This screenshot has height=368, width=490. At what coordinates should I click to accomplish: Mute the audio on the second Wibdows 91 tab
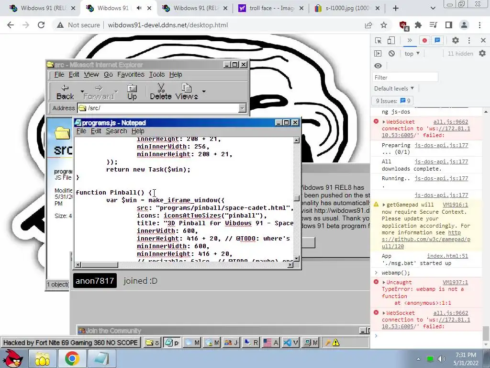click(139, 8)
